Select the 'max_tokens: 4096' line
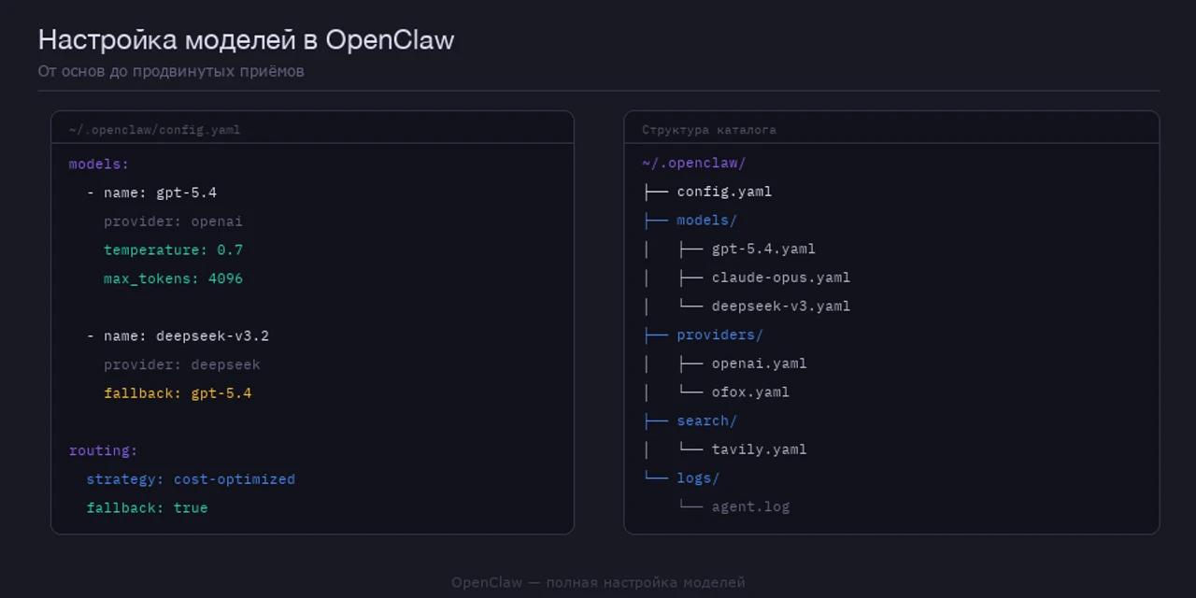This screenshot has width=1196, height=598. click(x=173, y=278)
